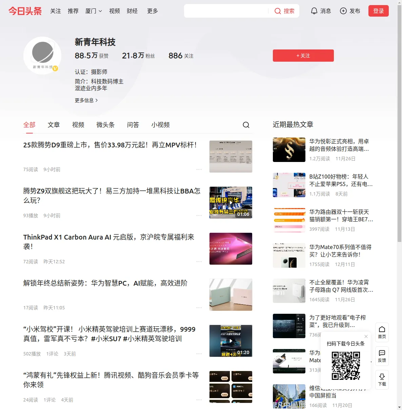Play the 腾势Z9 video thumbnail
402x410 pixels.
[231, 203]
